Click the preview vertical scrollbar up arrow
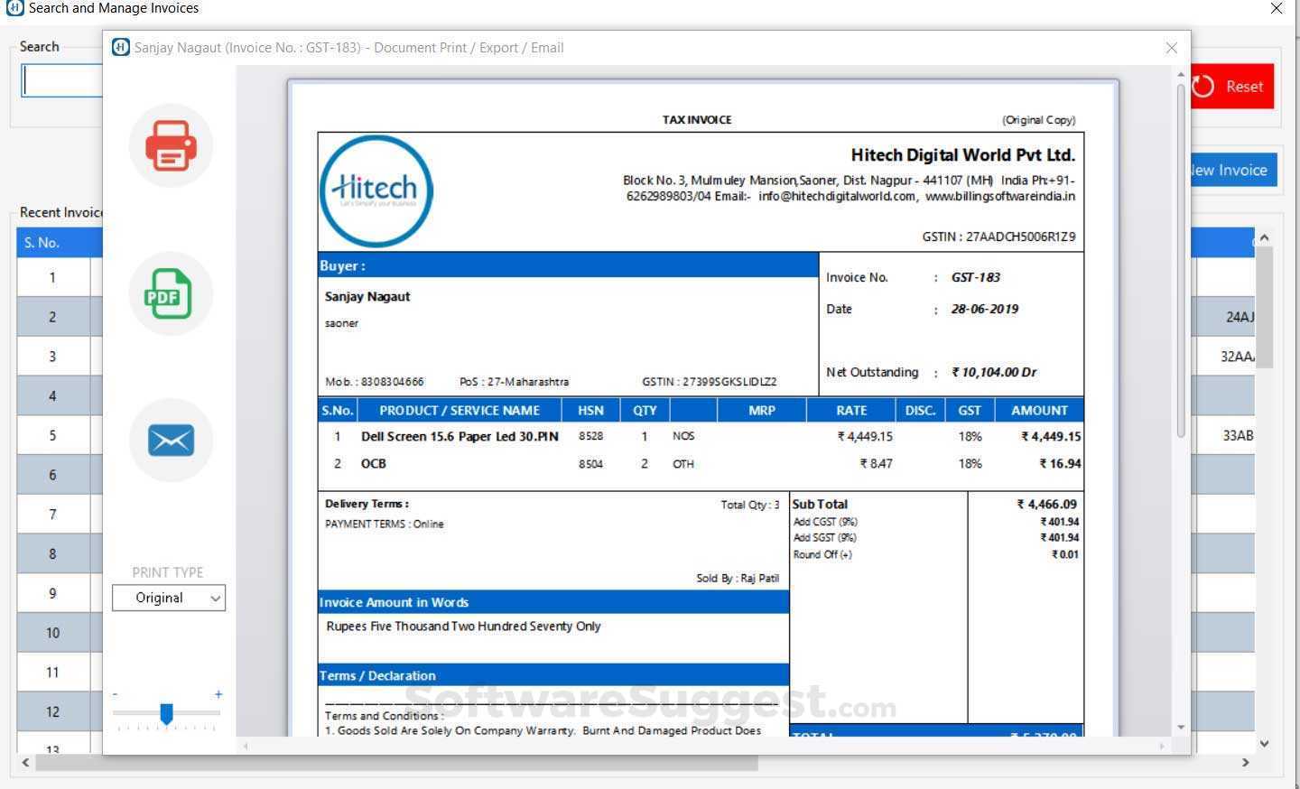Image resolution: width=1300 pixels, height=789 pixels. click(1181, 74)
